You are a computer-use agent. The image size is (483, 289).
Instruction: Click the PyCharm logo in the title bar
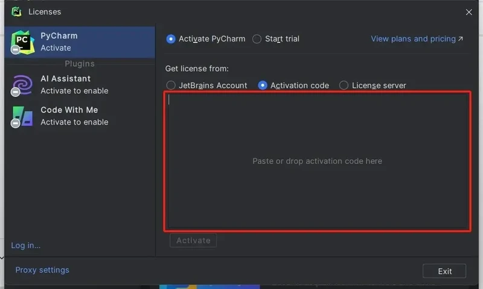[x=17, y=11]
